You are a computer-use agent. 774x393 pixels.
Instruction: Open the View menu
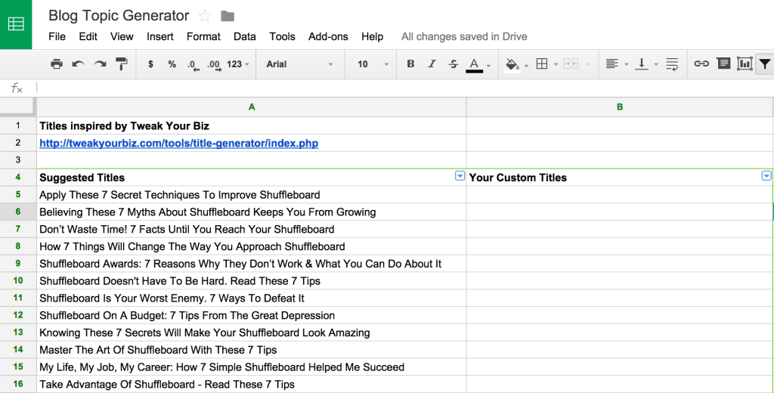[122, 36]
